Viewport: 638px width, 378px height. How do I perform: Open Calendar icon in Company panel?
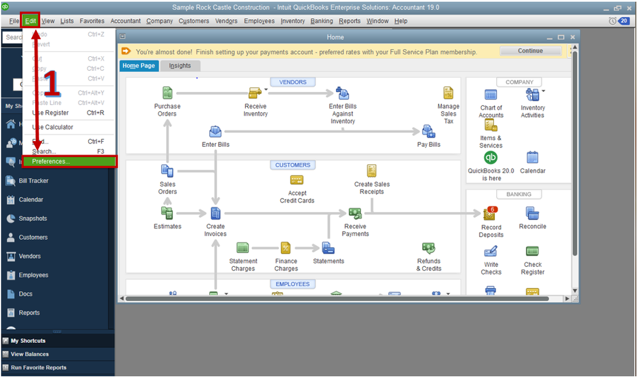click(x=532, y=158)
